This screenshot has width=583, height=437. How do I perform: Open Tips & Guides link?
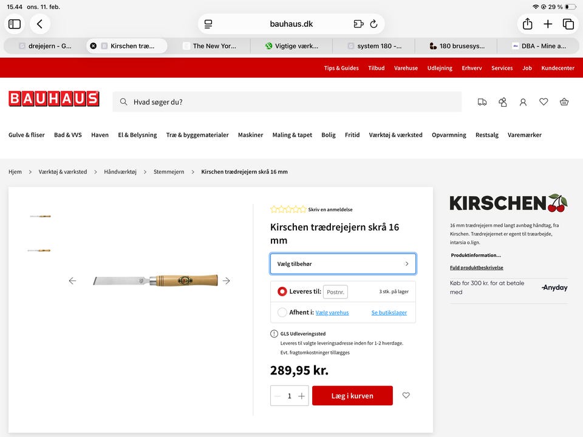click(x=341, y=68)
